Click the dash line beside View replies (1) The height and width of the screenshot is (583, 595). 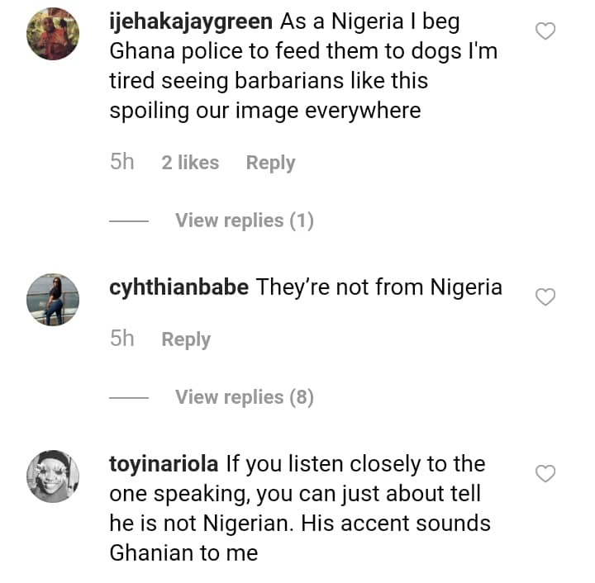click(128, 221)
